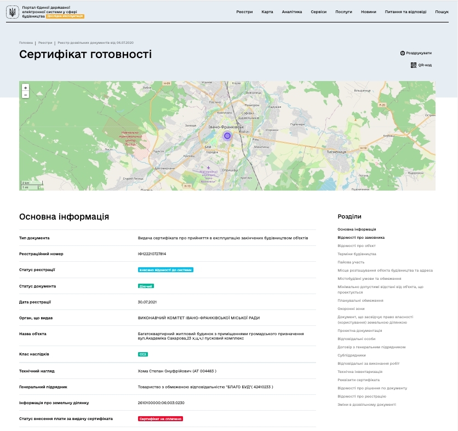Image resolution: width=458 pixels, height=431 pixels.
Task: Jump to Відомості про замовника section
Action: [361, 238]
